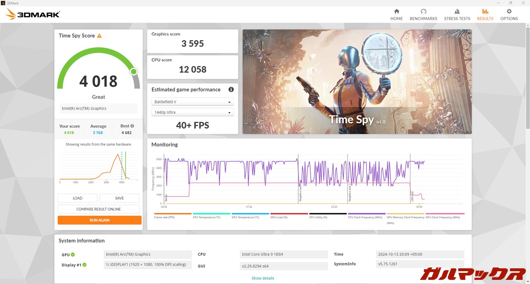Click the Estimated game performance info icon
Screen dimensions: 530x284
click(231, 90)
